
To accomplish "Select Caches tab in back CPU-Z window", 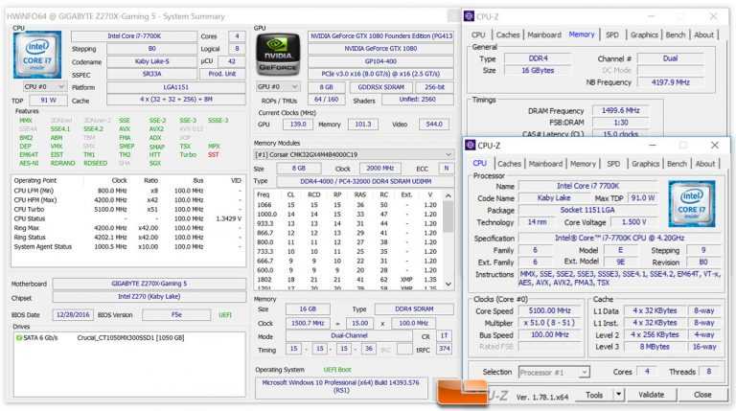I will point(508,34).
